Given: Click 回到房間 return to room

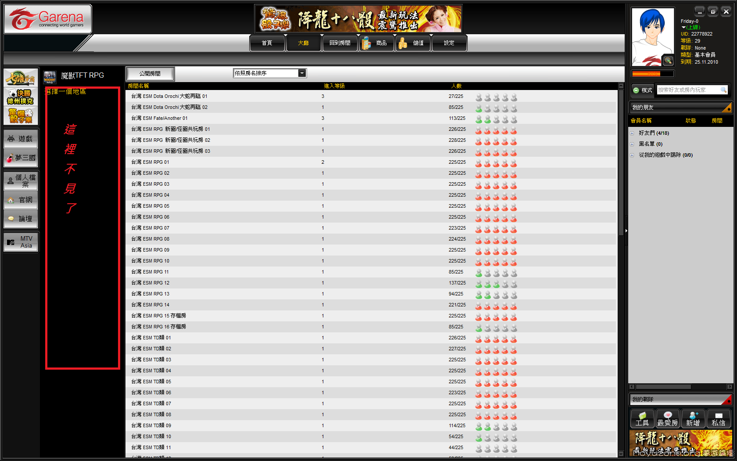Looking at the screenshot, I should click(340, 43).
